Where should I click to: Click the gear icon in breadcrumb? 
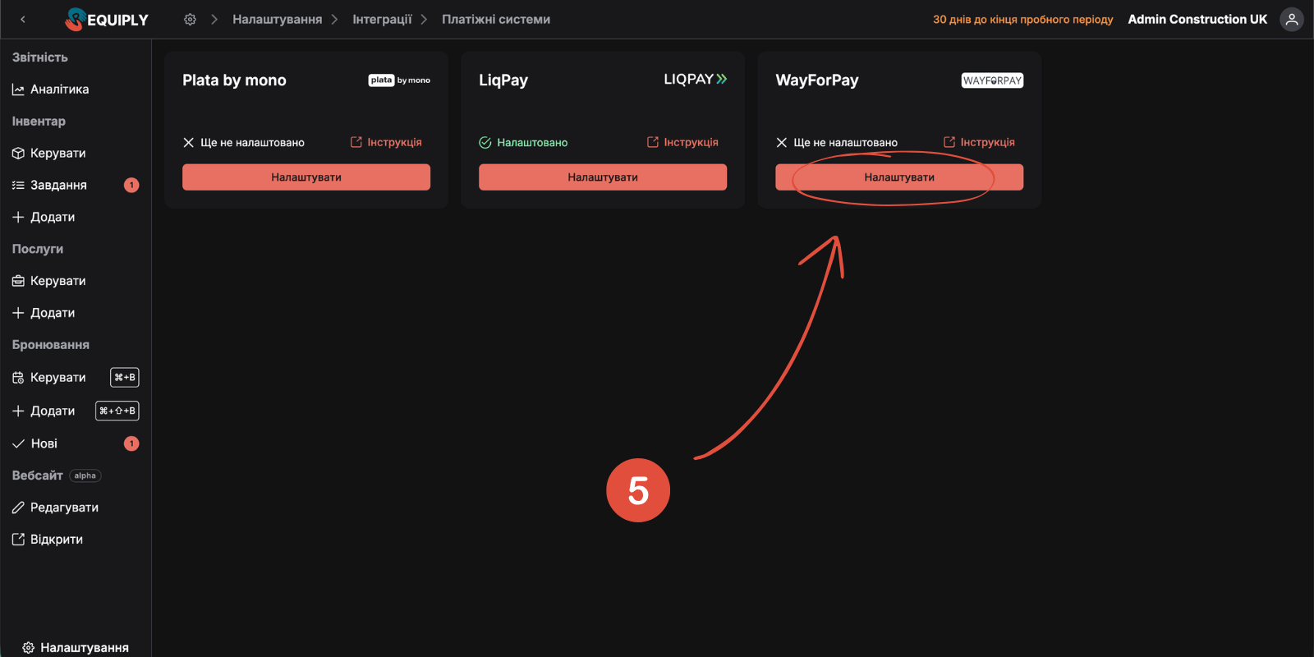click(x=190, y=19)
